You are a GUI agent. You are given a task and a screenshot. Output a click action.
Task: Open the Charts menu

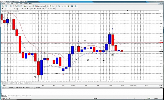click(x=17, y=4)
